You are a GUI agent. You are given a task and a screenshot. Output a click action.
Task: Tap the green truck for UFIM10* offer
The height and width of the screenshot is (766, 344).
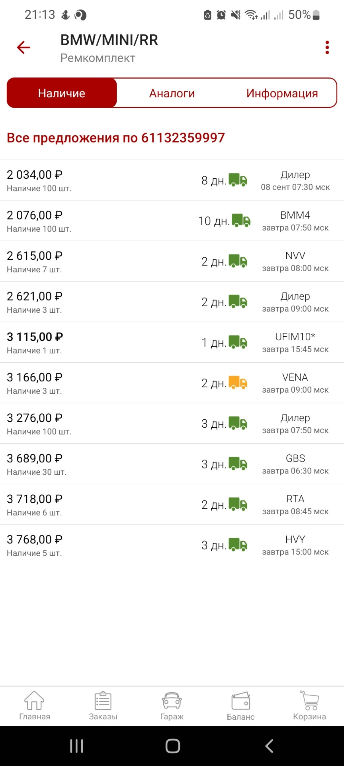[x=238, y=342]
